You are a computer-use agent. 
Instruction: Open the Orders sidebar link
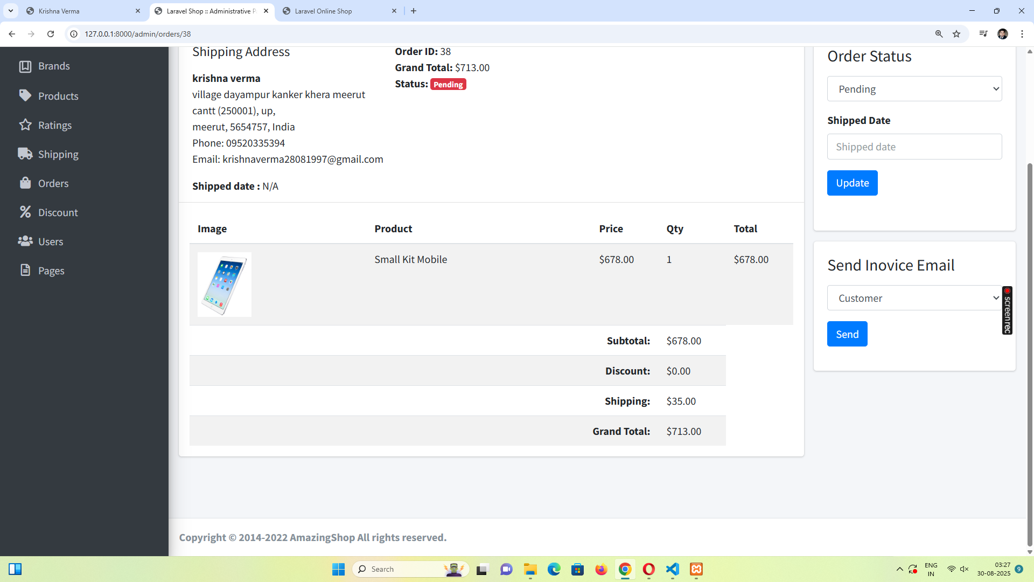53,183
